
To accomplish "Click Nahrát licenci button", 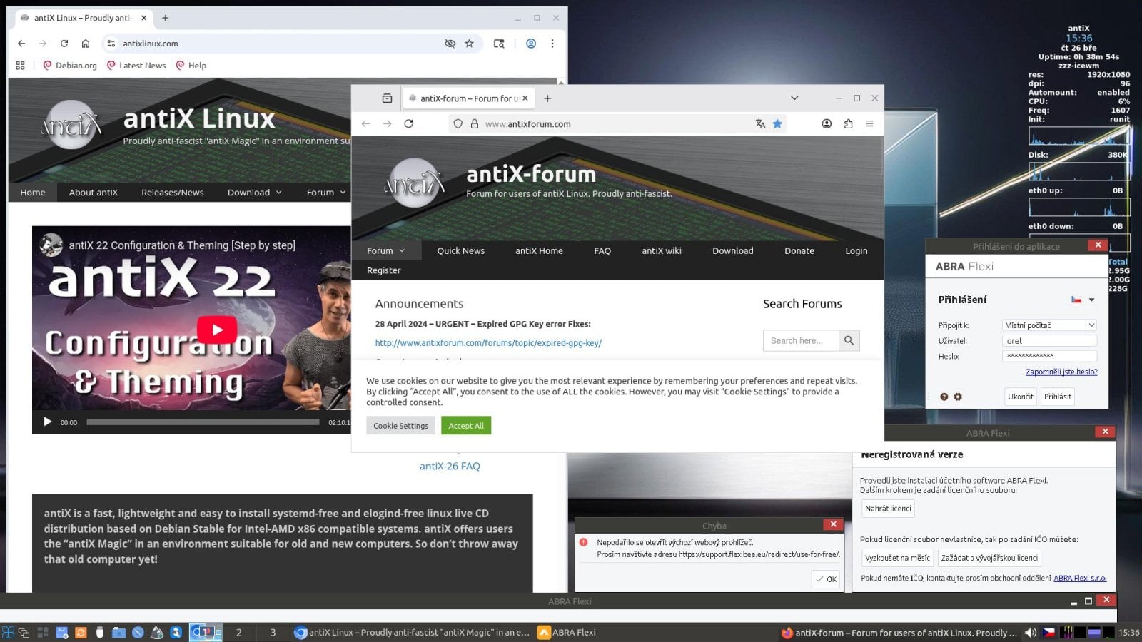I will point(888,509).
